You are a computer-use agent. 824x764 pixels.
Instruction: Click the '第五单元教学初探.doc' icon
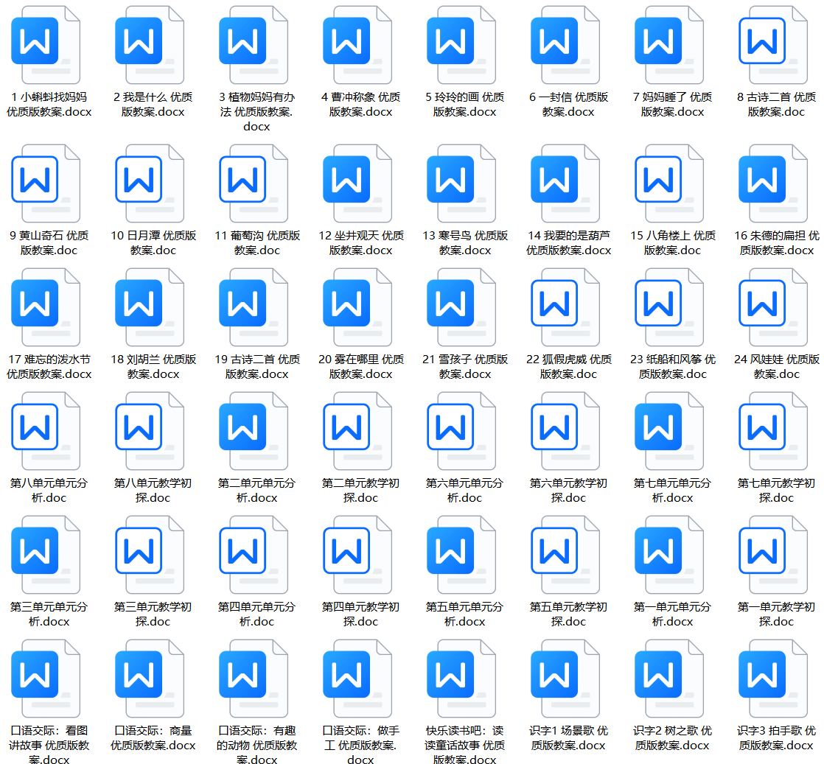pos(566,555)
